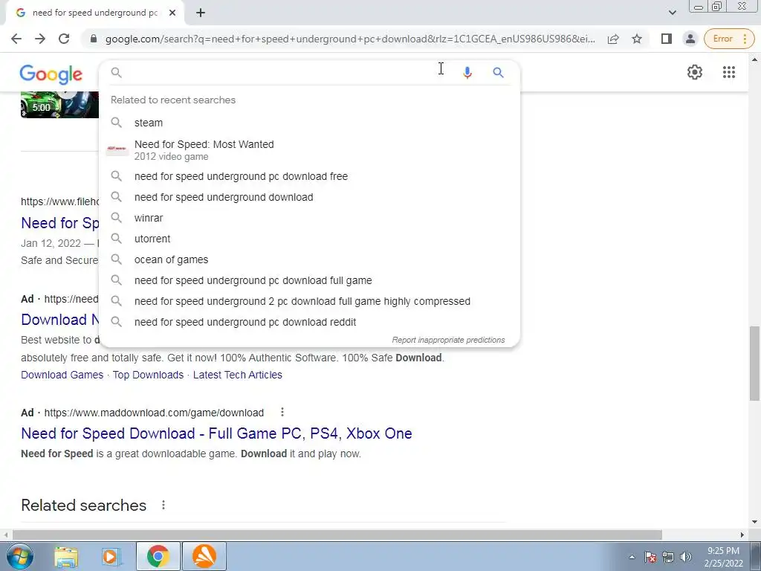Show hidden system tray icons

pos(632,557)
